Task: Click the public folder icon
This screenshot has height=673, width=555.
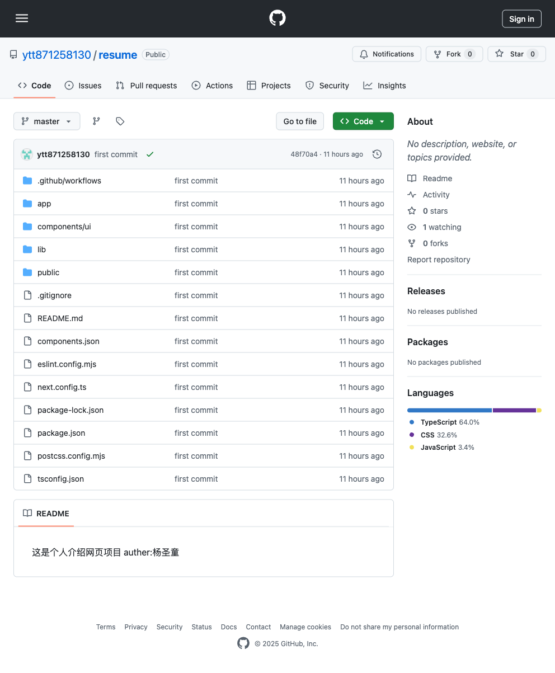Action: point(27,272)
